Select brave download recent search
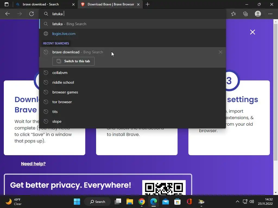The width and height of the screenshot is (278, 208). click(132, 52)
